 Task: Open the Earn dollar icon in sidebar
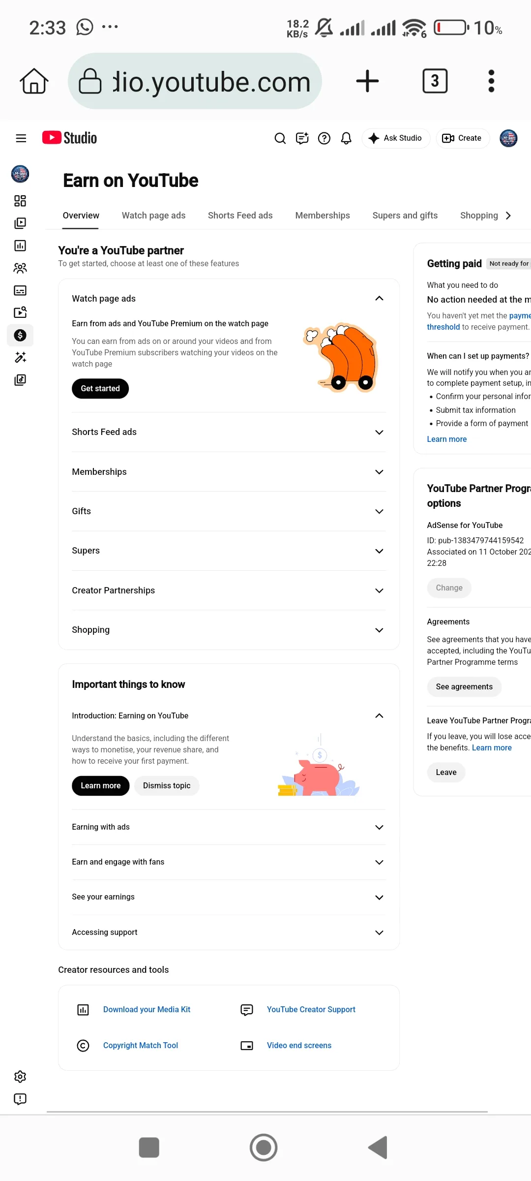pyautogui.click(x=20, y=335)
